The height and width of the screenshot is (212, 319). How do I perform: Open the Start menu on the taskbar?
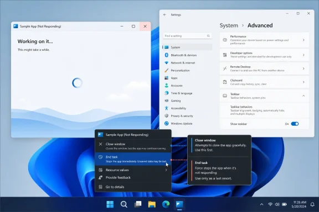[x=110, y=204]
